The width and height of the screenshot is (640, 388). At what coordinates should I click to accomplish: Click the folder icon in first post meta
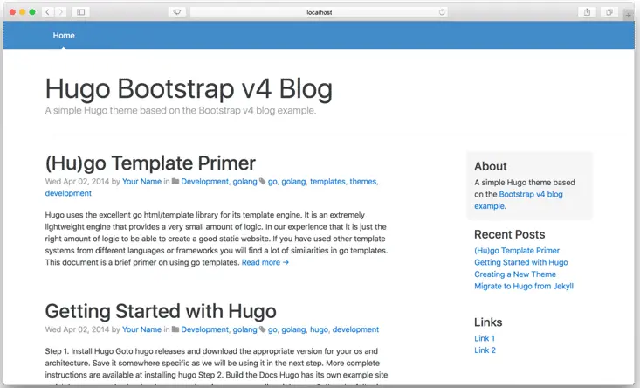[175, 181]
